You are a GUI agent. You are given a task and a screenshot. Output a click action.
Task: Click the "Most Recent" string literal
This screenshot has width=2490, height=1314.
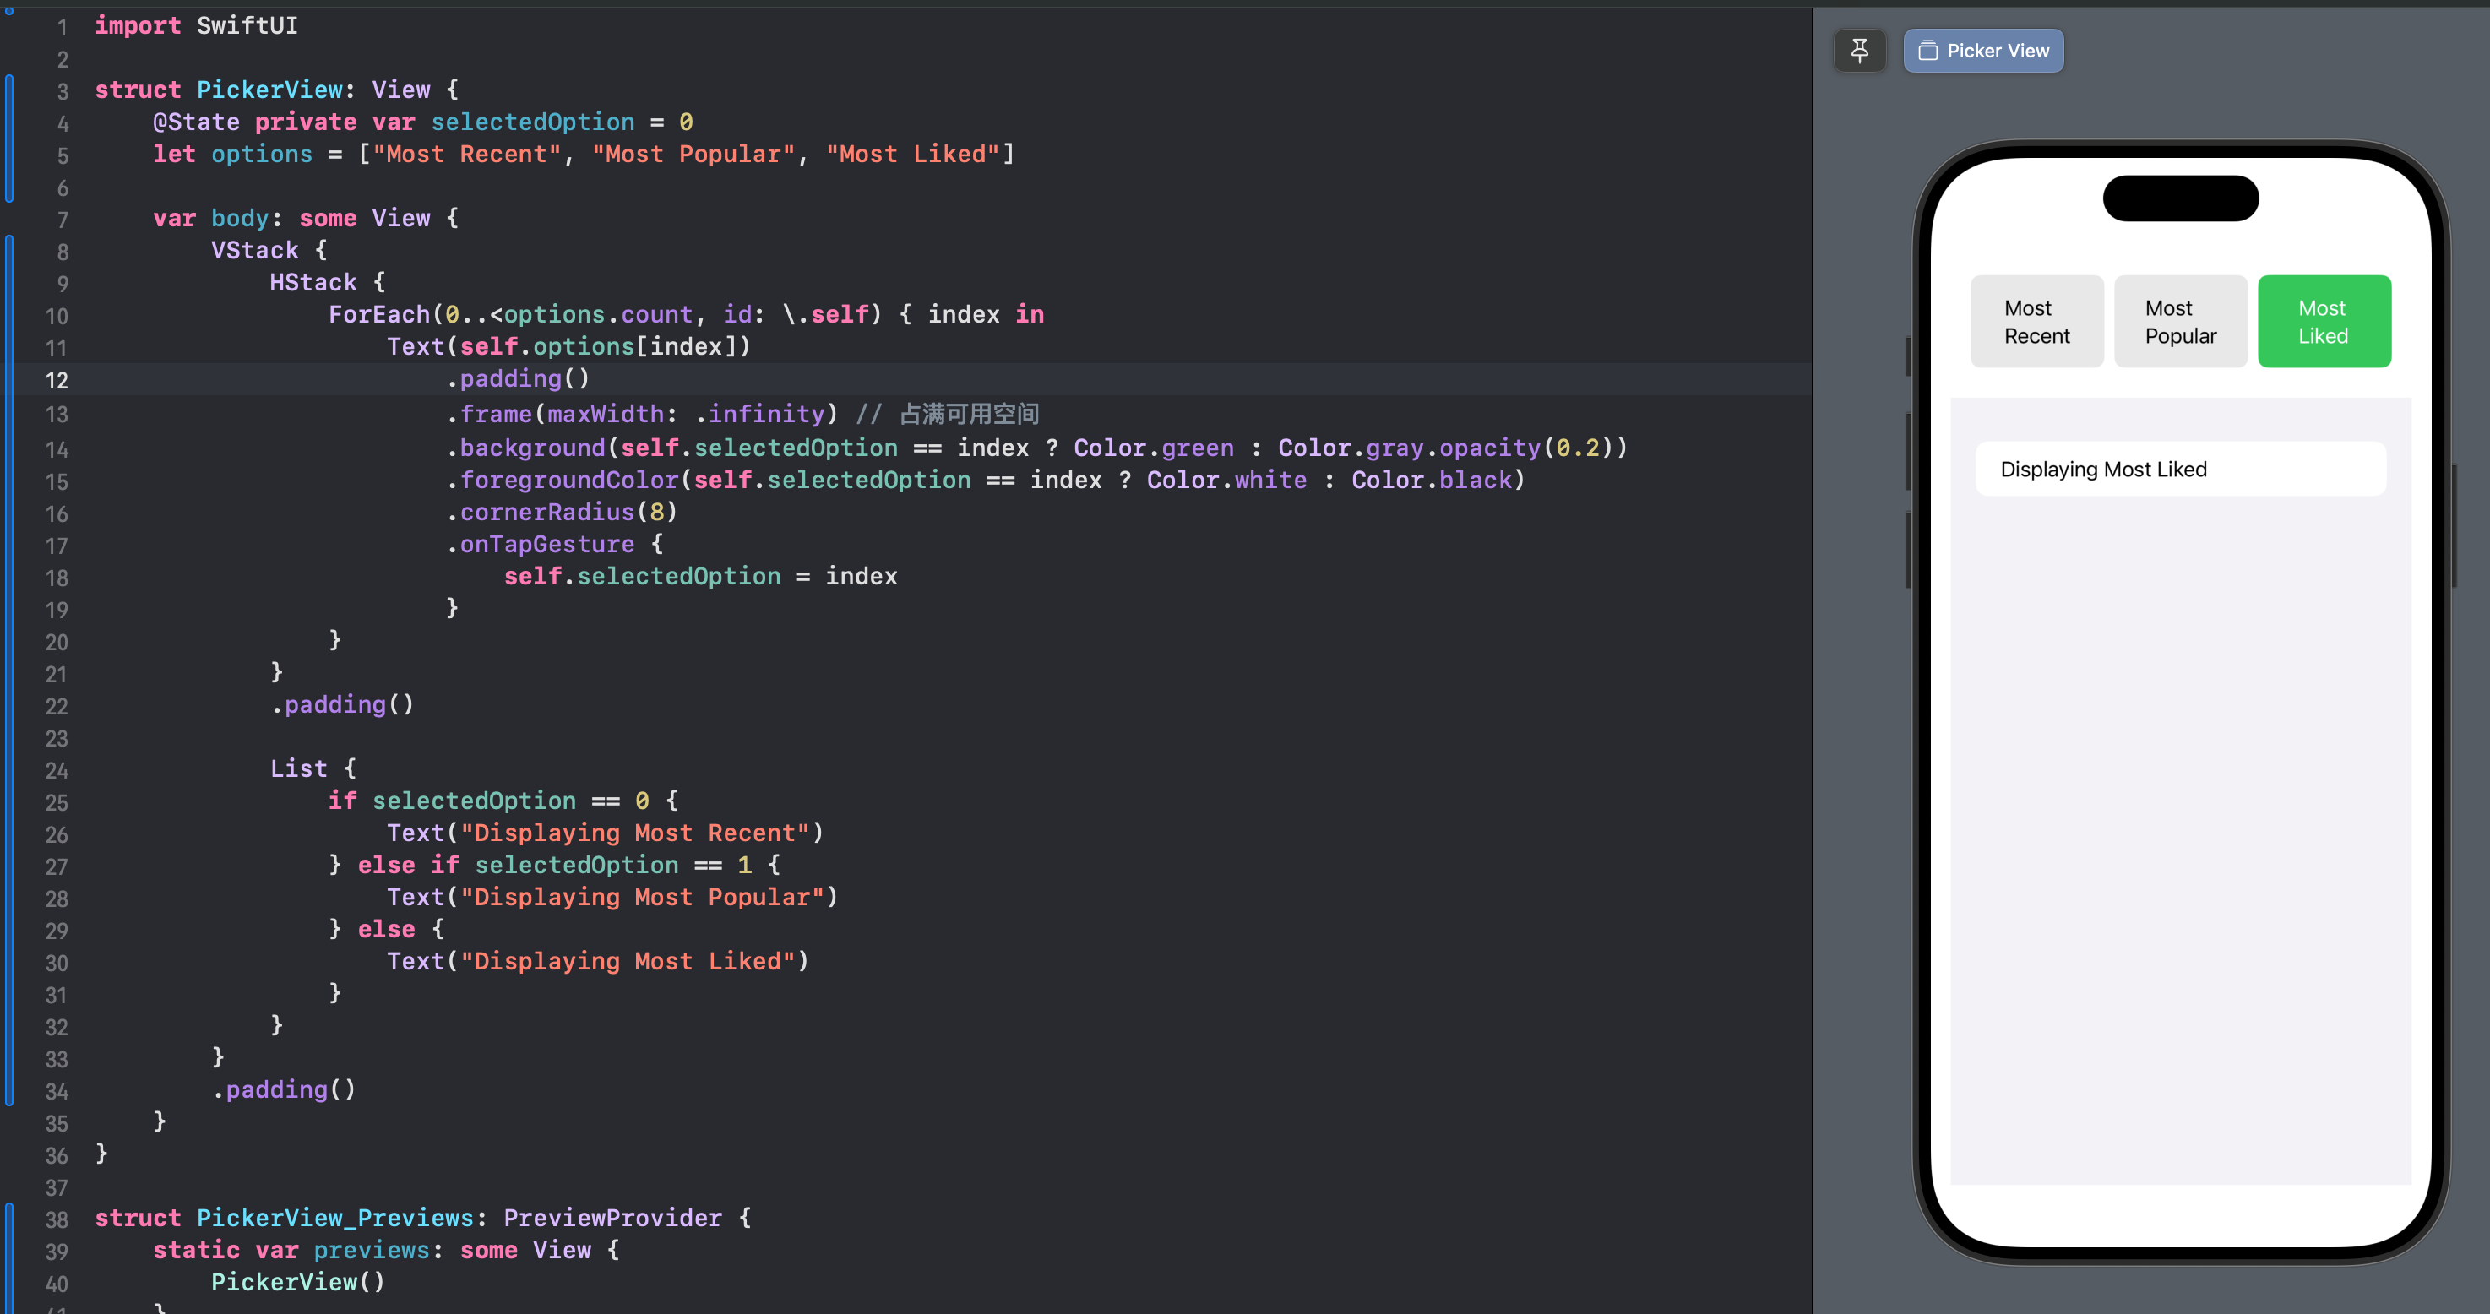467,154
